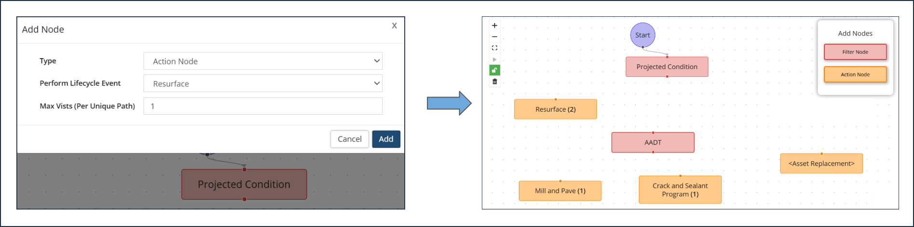
Task: Click the Max Visits input field
Action: [x=263, y=106]
